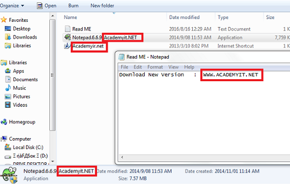Click the 2016/8/16 12:29 AM date cell
This screenshot has height=187, width=290.
[190, 29]
